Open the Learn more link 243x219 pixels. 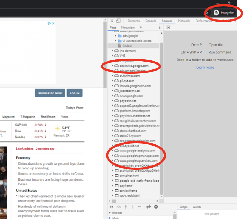[205, 68]
